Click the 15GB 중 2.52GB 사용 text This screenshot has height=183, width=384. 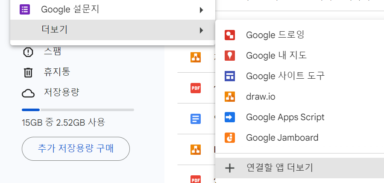tap(63, 122)
